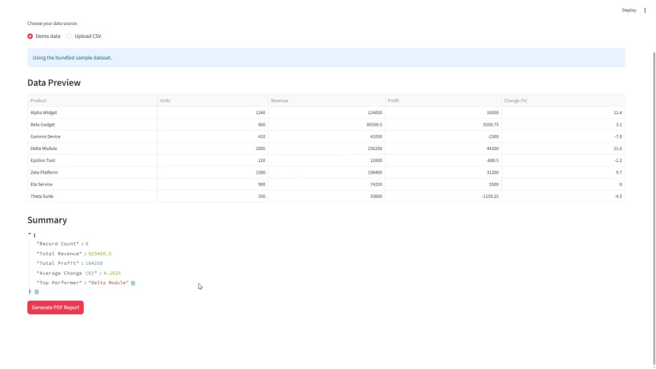Click Generate PDF Report button
The height and width of the screenshot is (369, 656).
tap(55, 307)
